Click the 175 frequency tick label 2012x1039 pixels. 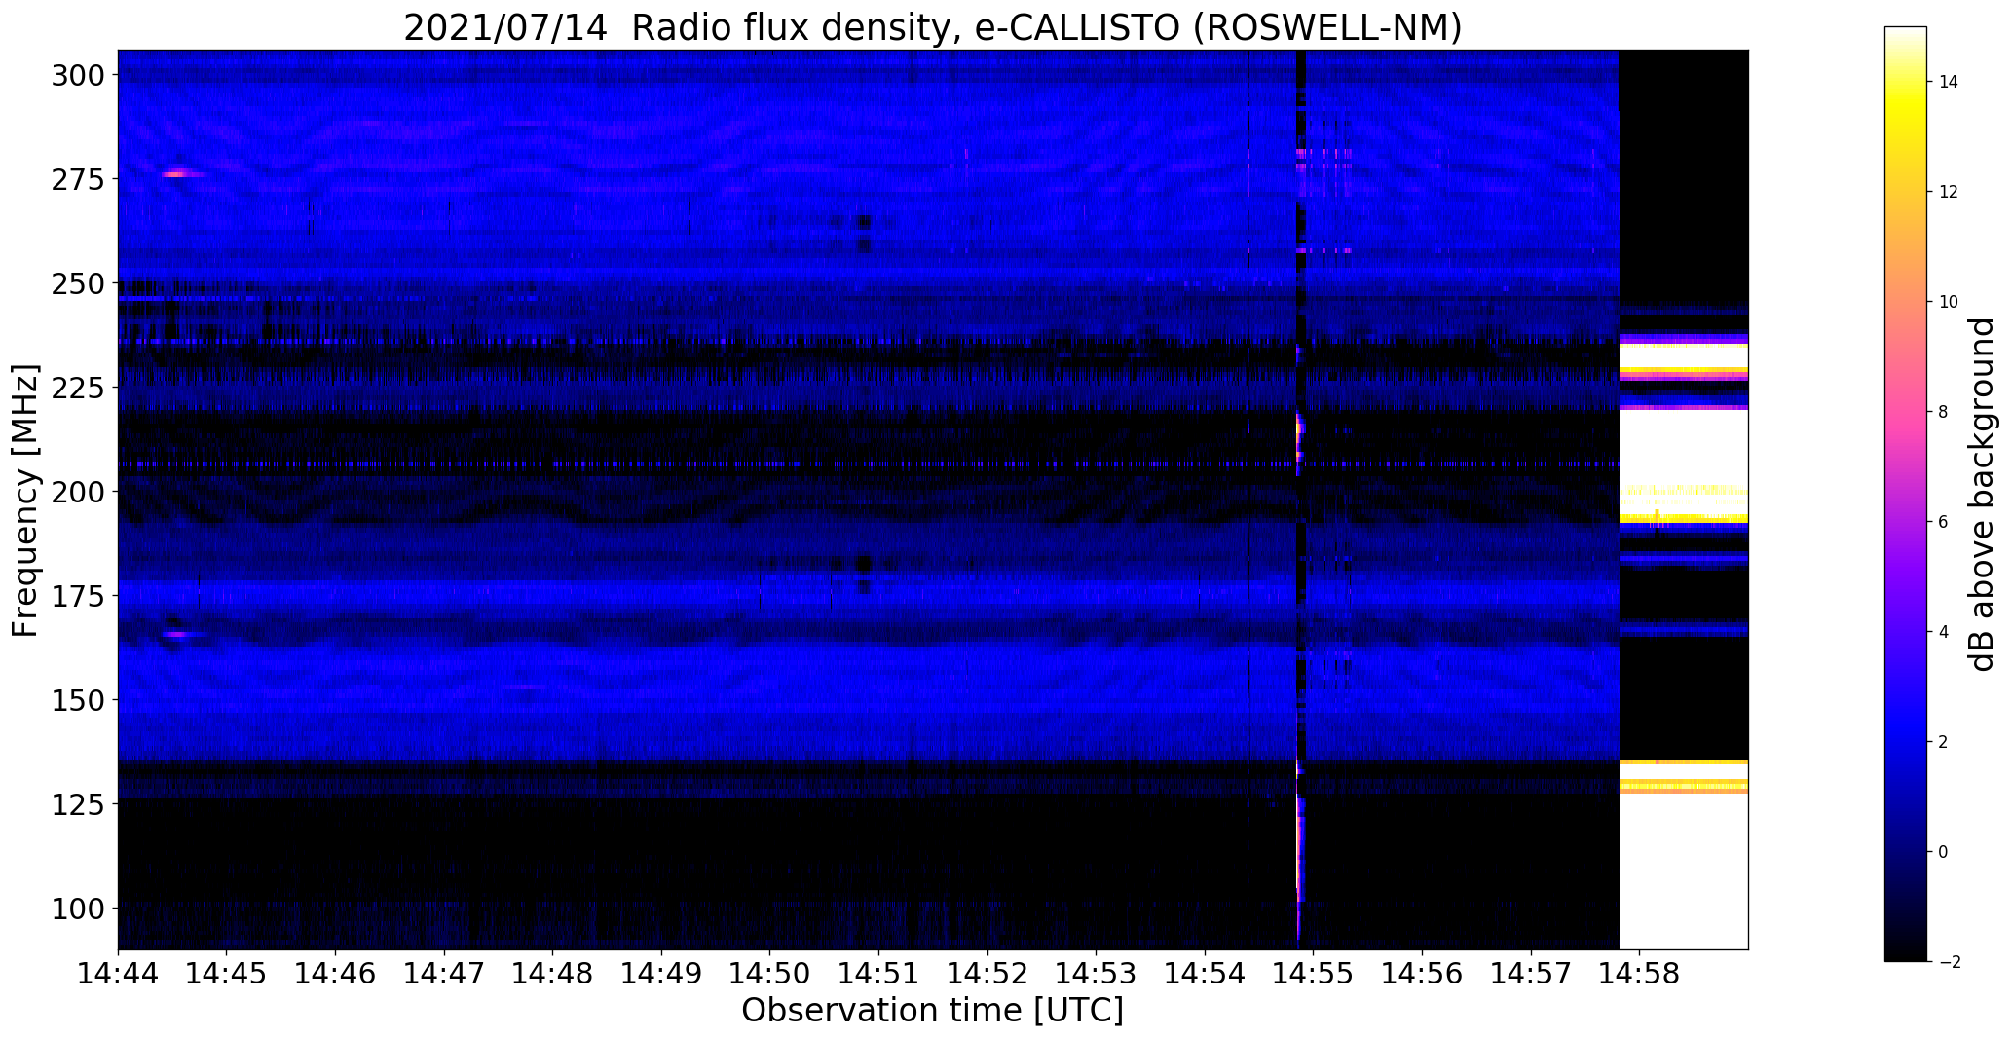(78, 596)
